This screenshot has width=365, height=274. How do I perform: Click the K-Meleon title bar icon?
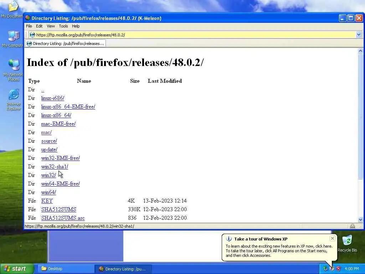click(28, 18)
